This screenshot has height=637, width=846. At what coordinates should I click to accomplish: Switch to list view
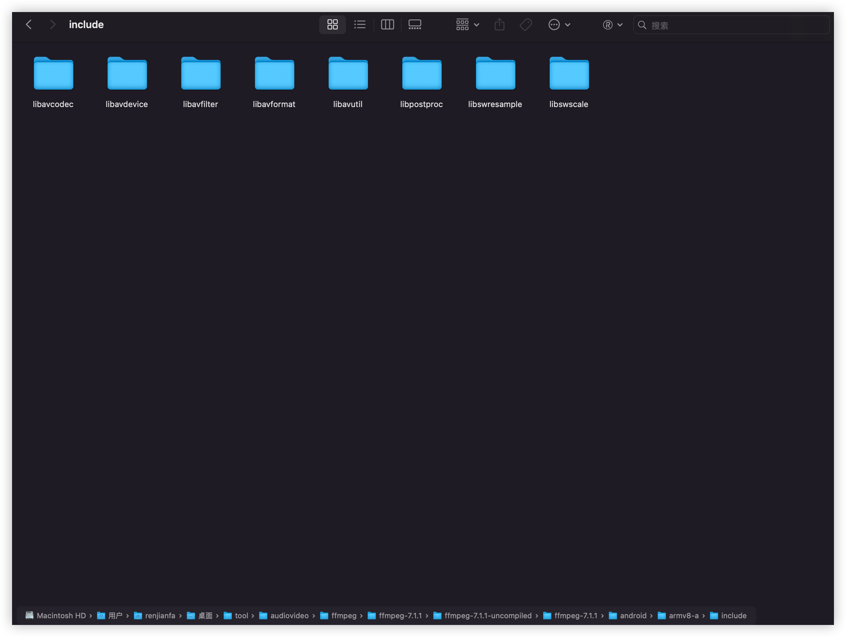(x=359, y=25)
